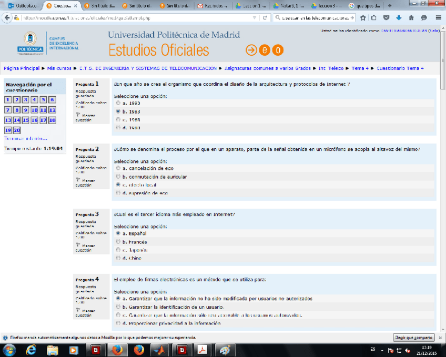Open the Windows Start button

(x=9, y=350)
